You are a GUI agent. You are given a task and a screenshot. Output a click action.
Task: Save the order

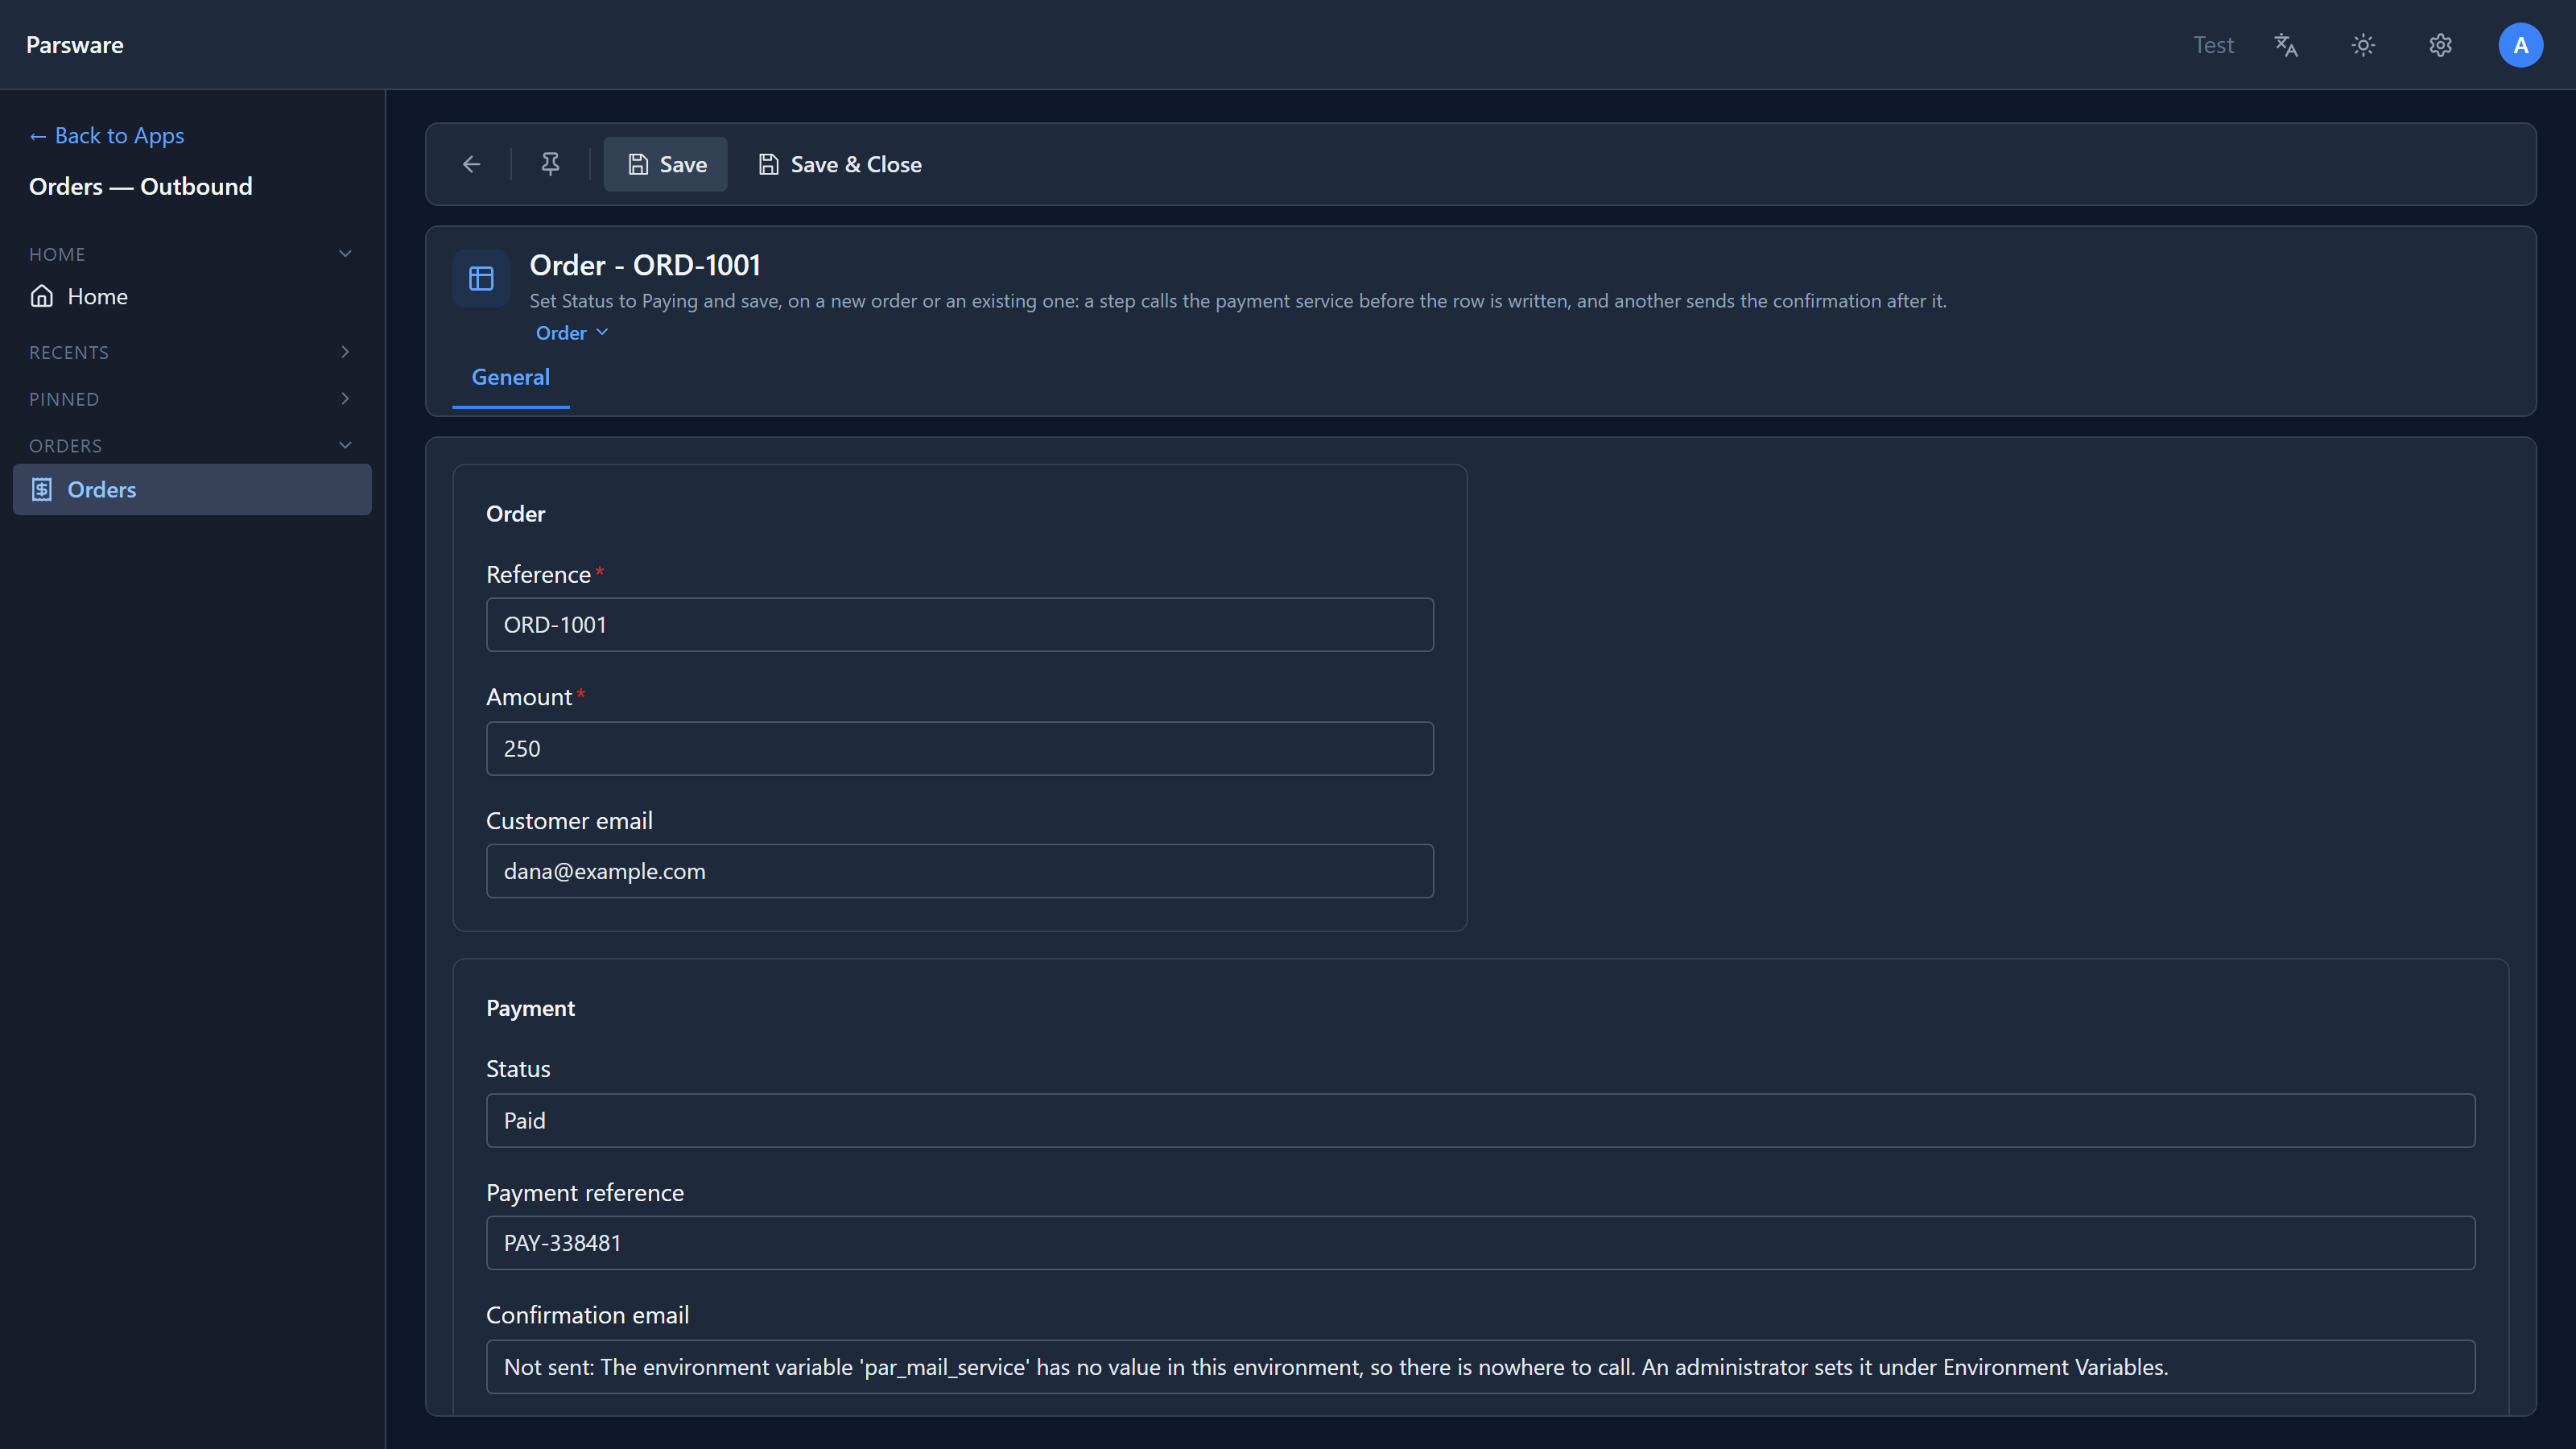click(666, 164)
